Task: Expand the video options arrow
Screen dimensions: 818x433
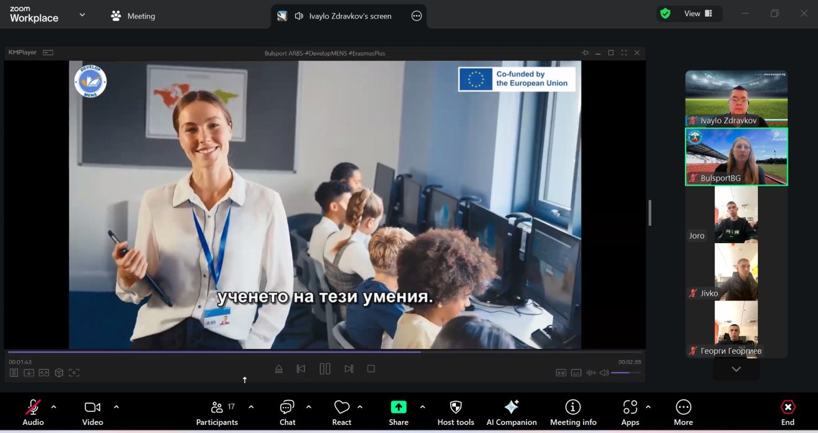Action: click(x=116, y=407)
